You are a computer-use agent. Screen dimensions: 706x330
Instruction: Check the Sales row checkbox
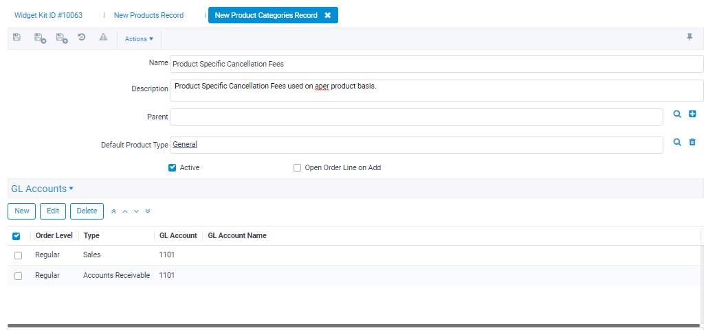point(18,255)
